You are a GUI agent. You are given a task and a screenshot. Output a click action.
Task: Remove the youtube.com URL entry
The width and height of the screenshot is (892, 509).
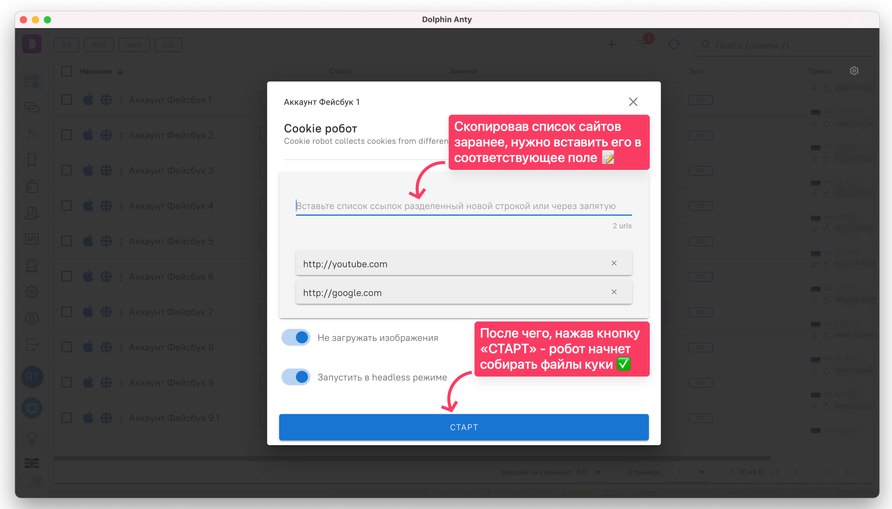pyautogui.click(x=614, y=263)
